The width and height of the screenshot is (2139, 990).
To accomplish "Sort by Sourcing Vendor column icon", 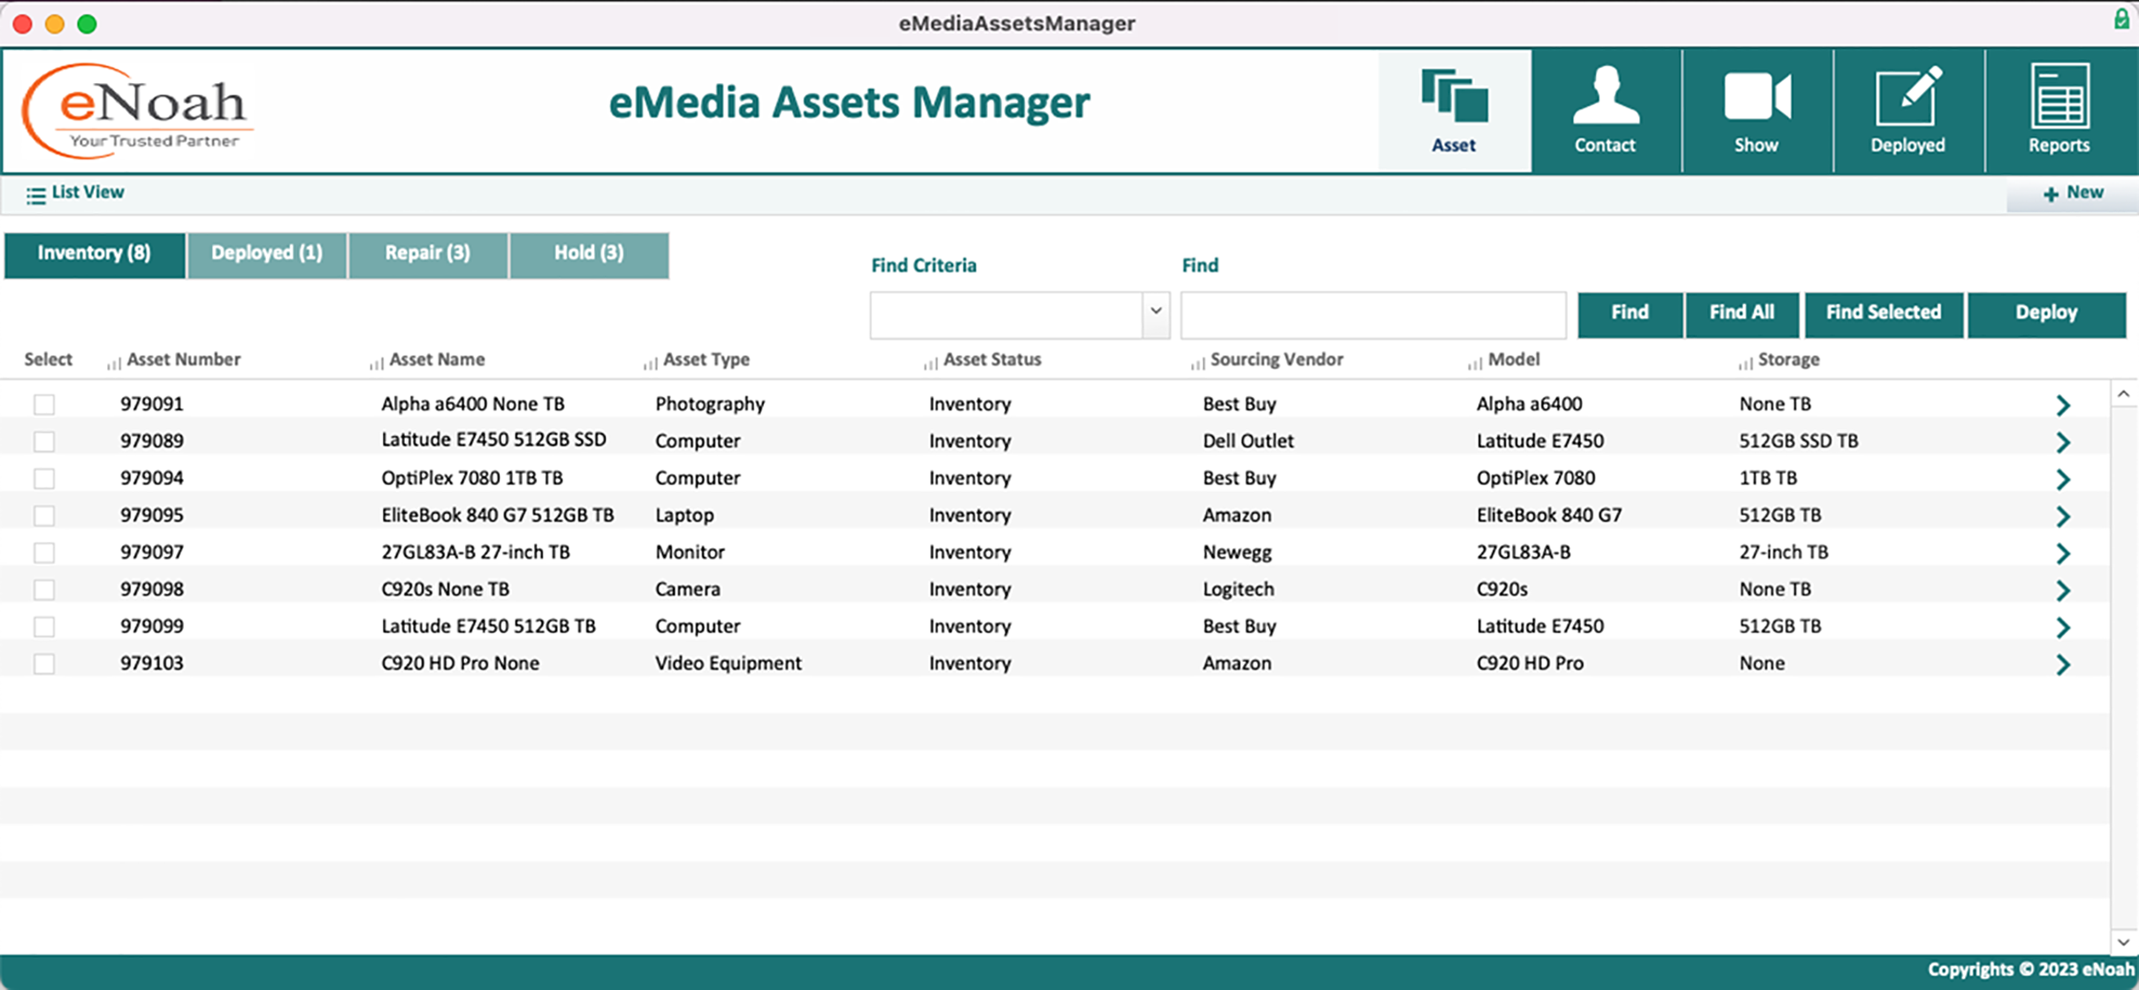I will pos(1197,363).
